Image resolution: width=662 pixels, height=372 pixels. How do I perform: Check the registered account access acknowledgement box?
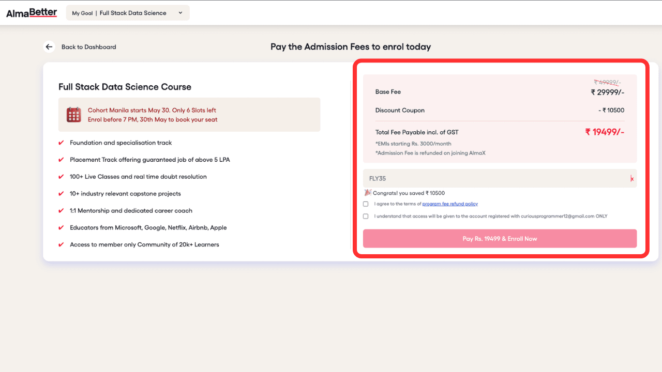click(366, 216)
